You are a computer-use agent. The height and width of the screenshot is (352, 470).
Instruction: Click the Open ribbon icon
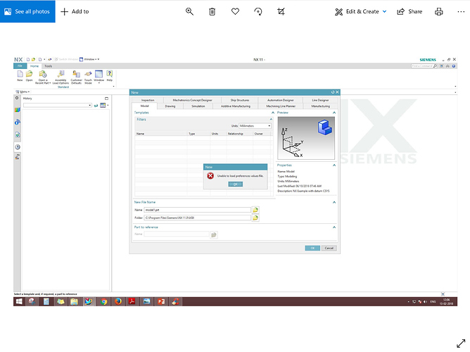[29, 76]
